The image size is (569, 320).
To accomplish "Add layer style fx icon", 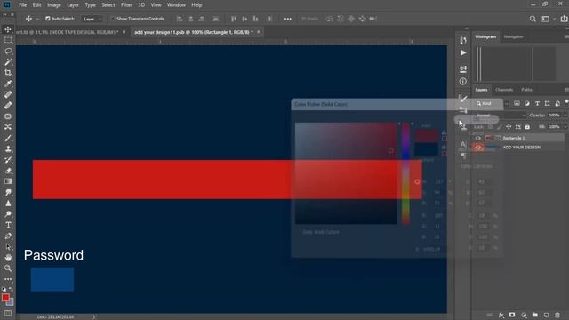I will click(x=501, y=315).
